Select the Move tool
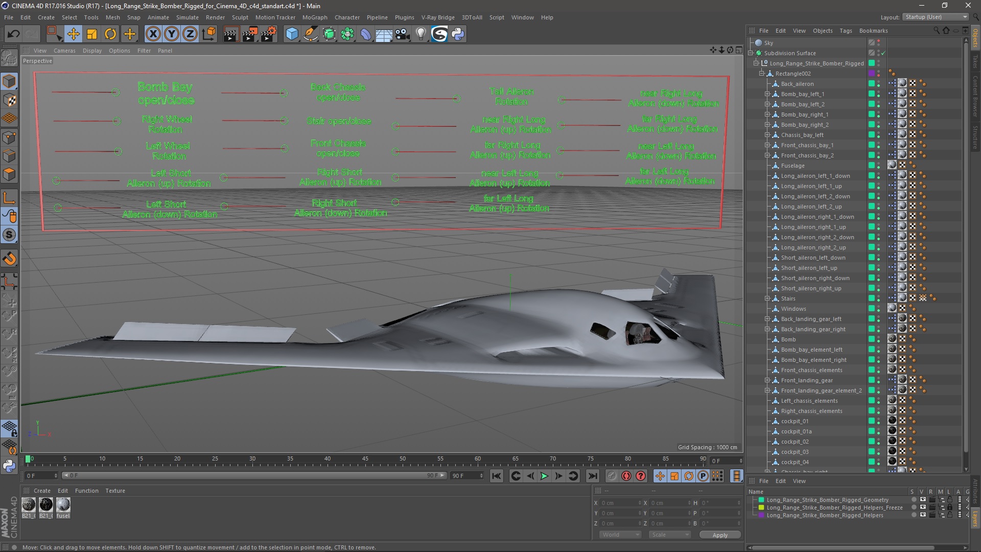 (x=73, y=34)
